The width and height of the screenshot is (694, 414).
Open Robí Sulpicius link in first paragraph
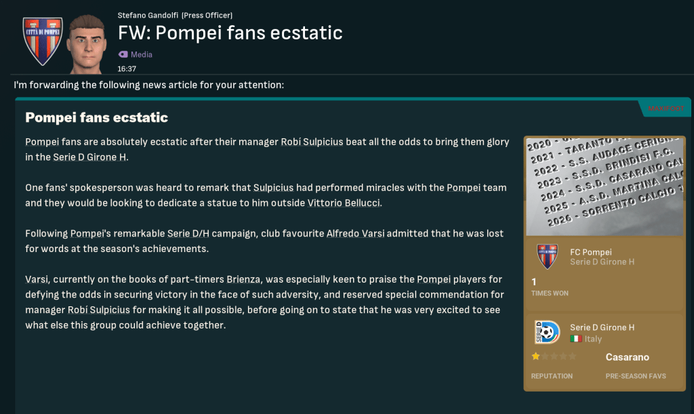coord(312,142)
